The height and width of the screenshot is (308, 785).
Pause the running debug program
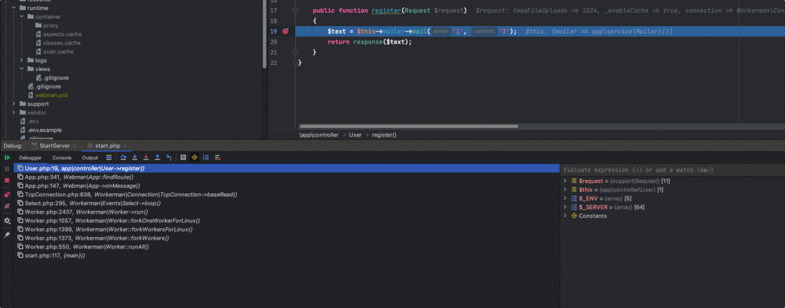pyautogui.click(x=7, y=169)
